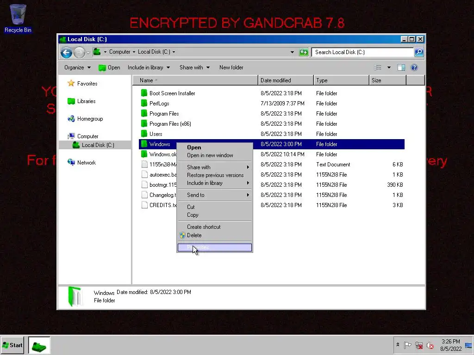Viewport: 474px width, 355px height.
Task: Click the Windows folder icon
Action: point(144,144)
